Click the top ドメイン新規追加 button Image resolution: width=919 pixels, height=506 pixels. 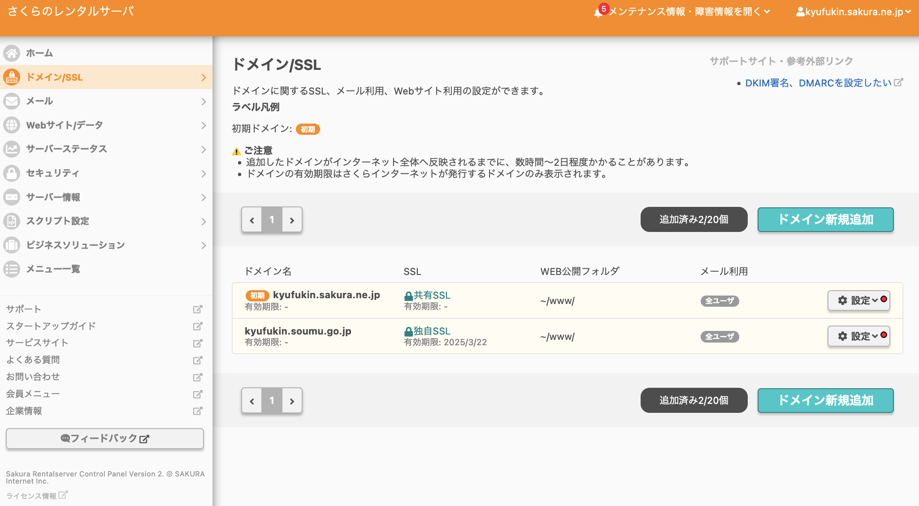pos(825,219)
